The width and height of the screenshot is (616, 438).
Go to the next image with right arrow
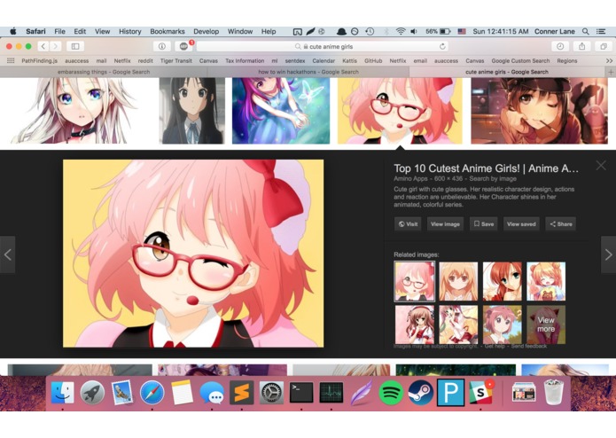608,254
